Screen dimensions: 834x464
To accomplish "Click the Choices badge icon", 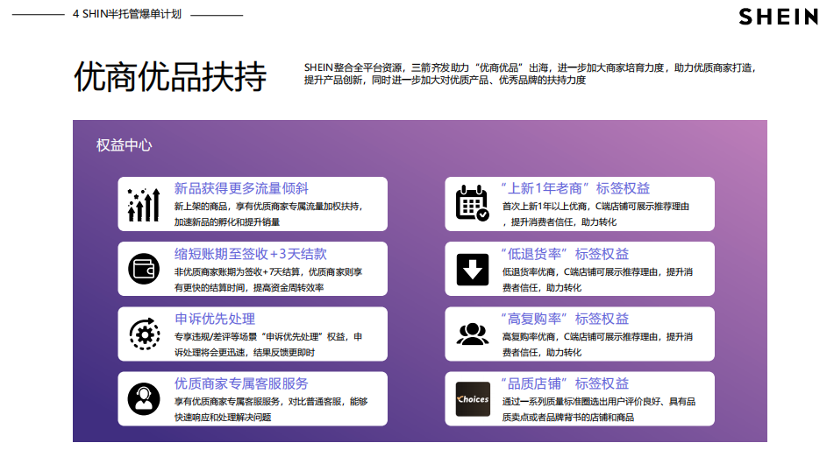I will pyautogui.click(x=473, y=398).
